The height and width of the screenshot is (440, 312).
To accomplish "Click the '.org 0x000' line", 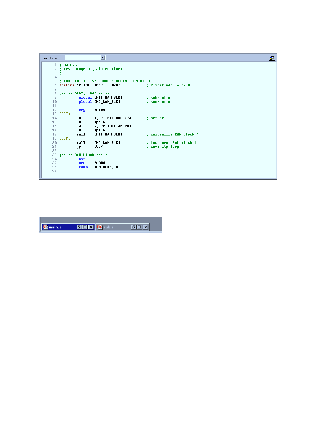I will tap(91, 163).
